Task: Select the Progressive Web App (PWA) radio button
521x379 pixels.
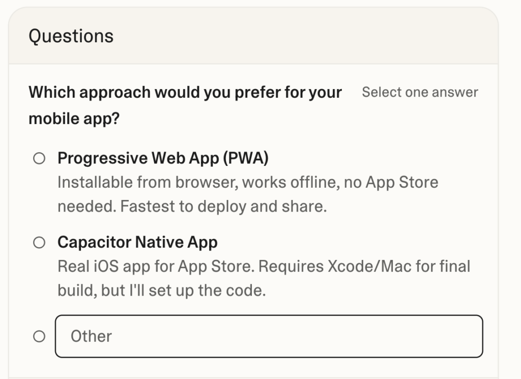Action: (x=39, y=159)
